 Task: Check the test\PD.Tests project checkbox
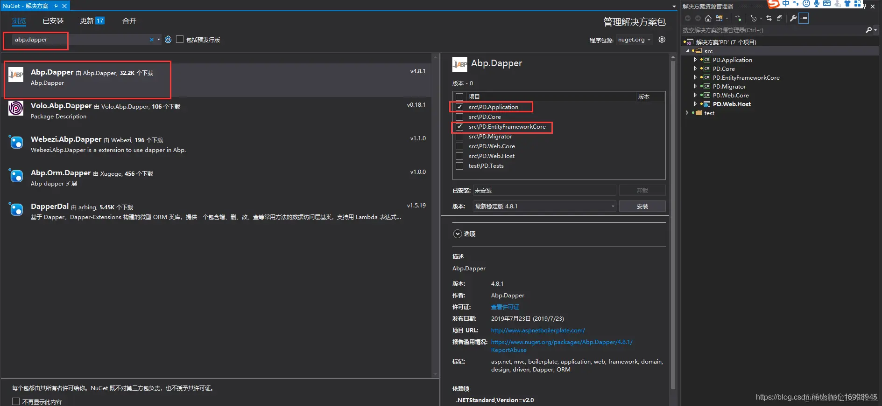tap(459, 166)
